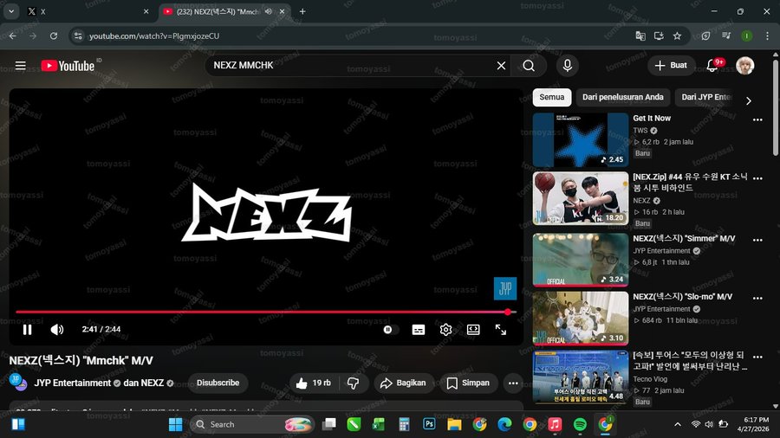Open Photoshop from the taskbar

(x=429, y=424)
